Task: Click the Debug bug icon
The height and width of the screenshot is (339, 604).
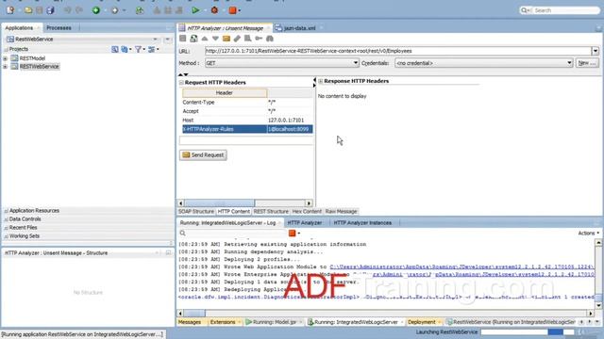Action: tap(214, 10)
